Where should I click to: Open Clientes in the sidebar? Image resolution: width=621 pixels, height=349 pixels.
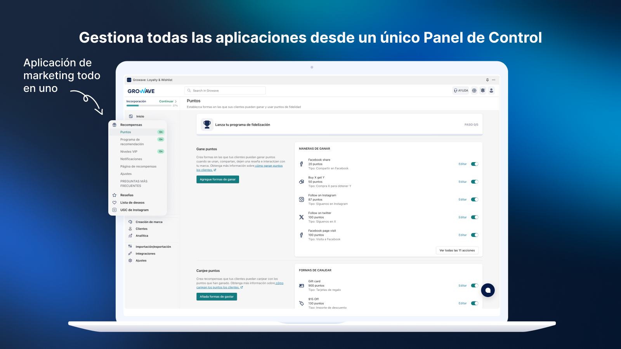tap(142, 229)
